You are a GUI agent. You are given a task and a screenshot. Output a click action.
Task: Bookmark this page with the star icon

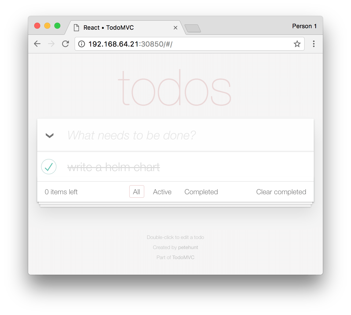(x=297, y=44)
